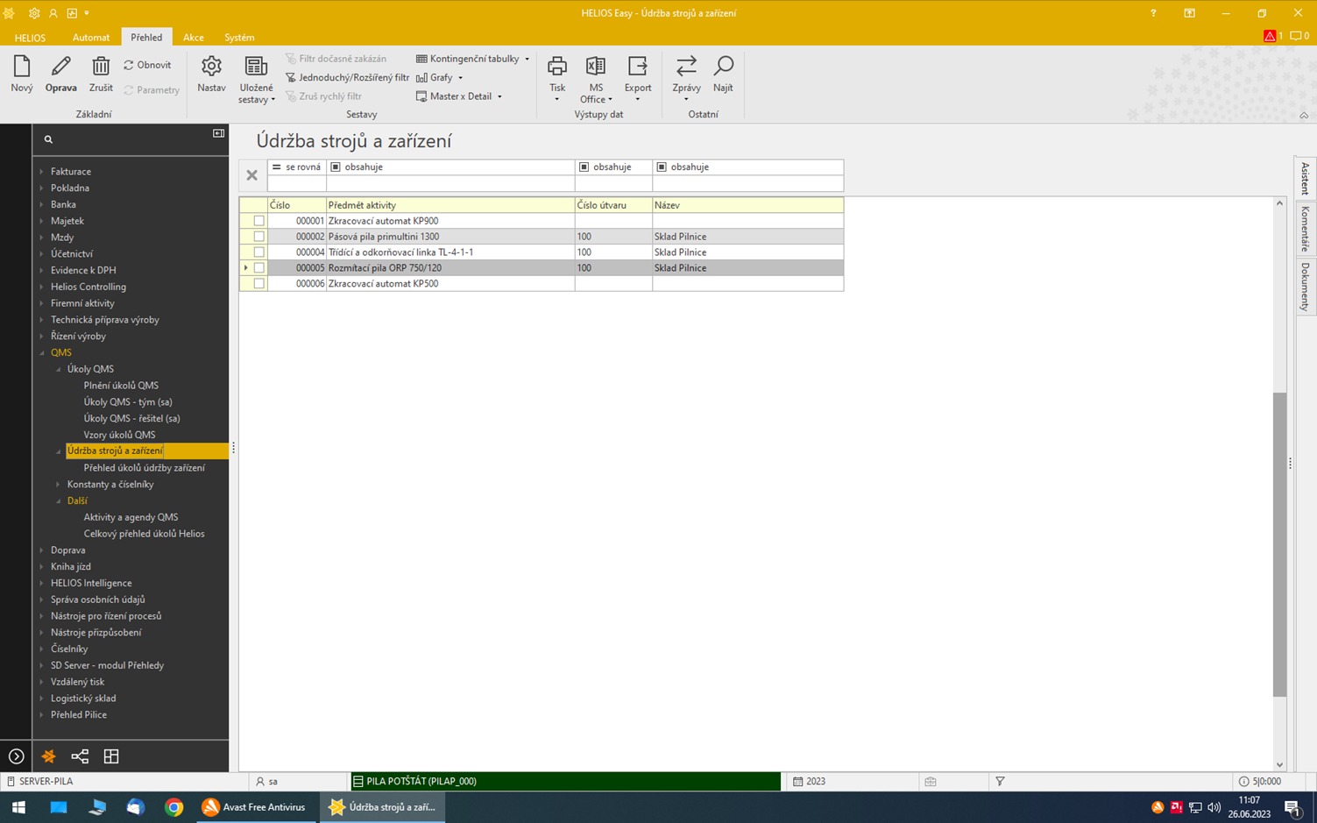
Task: Tick checkbox of row 000006
Action: point(258,284)
